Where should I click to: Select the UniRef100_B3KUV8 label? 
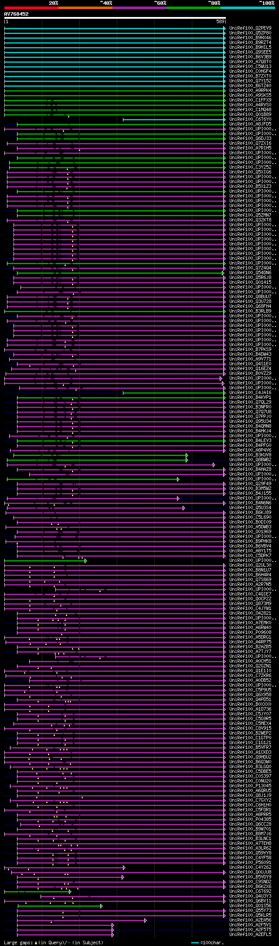[250, 455]
